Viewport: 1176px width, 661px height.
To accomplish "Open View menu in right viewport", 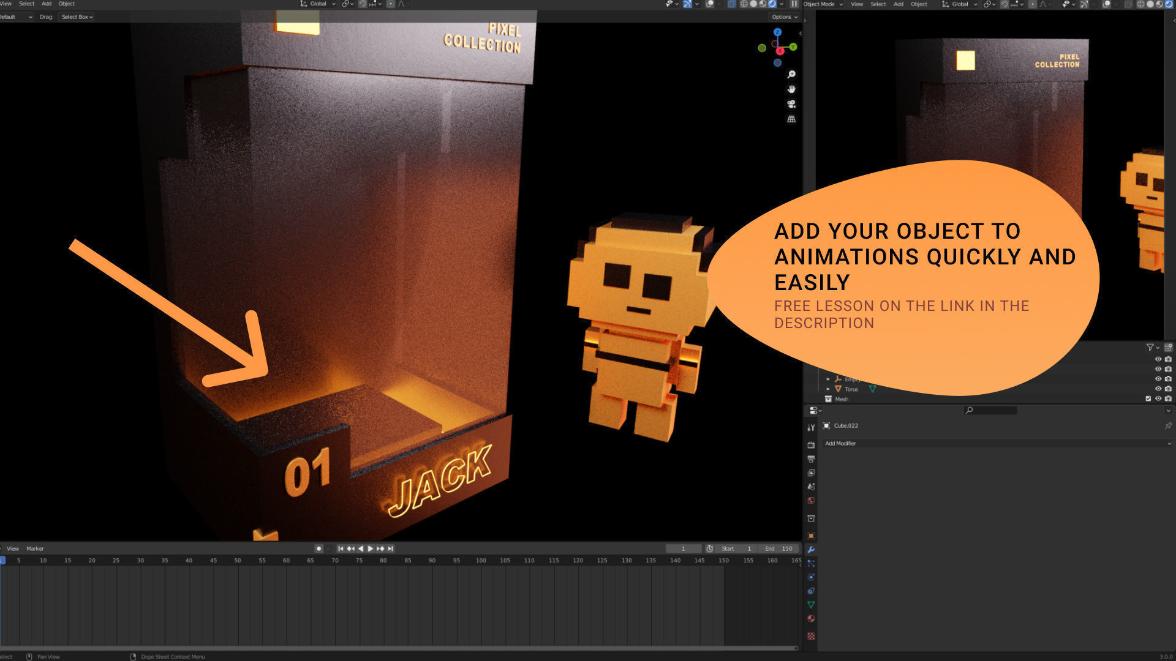I will [857, 4].
